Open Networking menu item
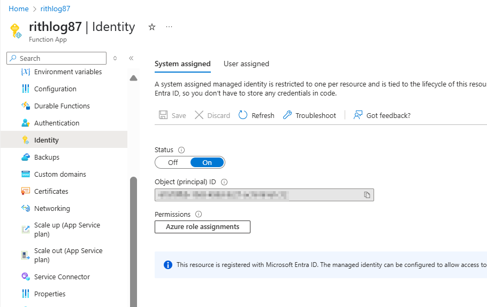The image size is (487, 307). (x=64, y=208)
